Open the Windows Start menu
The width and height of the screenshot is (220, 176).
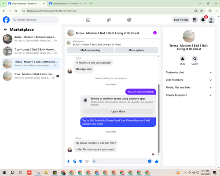[4, 172]
